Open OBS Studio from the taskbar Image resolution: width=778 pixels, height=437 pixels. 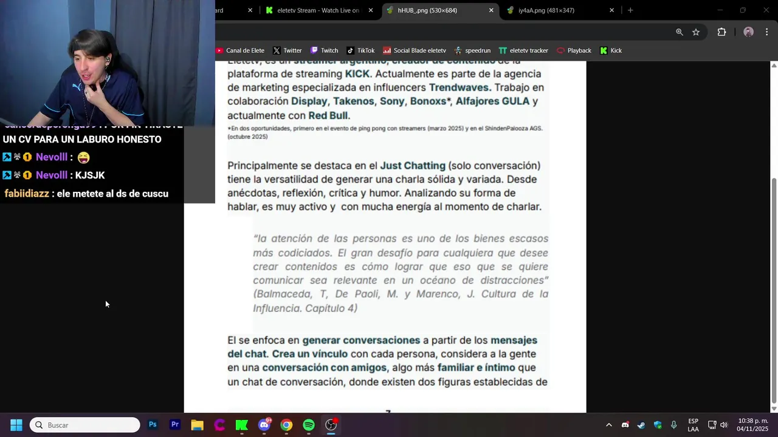(x=331, y=425)
